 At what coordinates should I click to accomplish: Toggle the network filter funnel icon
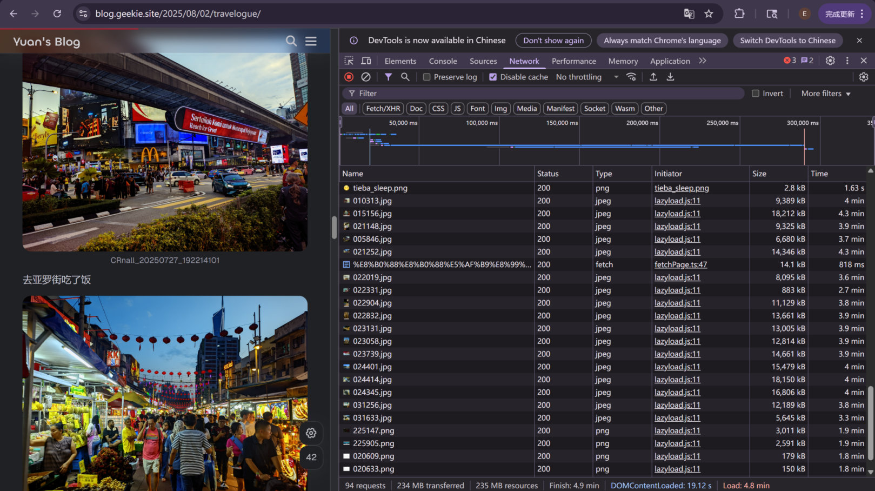[x=388, y=77]
